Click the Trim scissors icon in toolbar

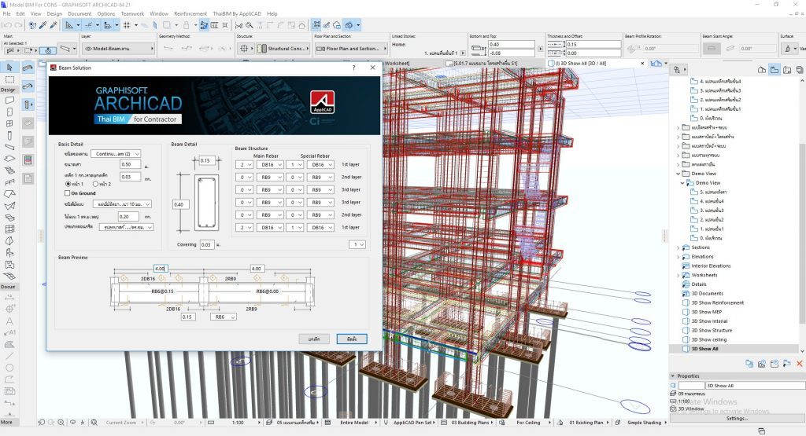click(238, 24)
